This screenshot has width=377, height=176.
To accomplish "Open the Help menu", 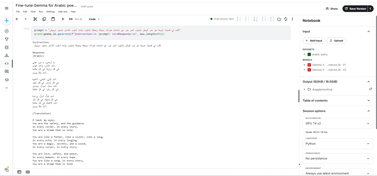I will click(73, 12).
